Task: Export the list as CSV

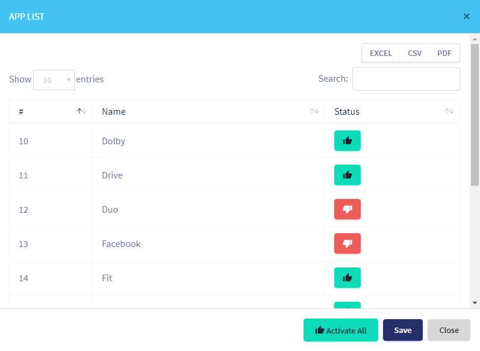Action: [x=414, y=53]
